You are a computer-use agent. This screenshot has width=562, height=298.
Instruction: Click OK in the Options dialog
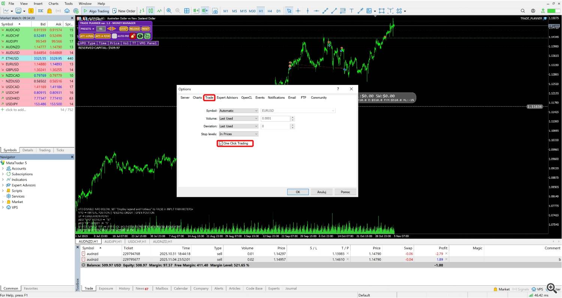tap(298, 192)
